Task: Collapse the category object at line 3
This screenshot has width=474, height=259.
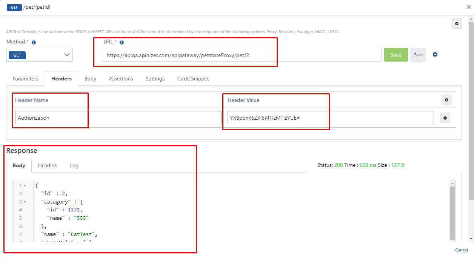Action: tap(25, 202)
